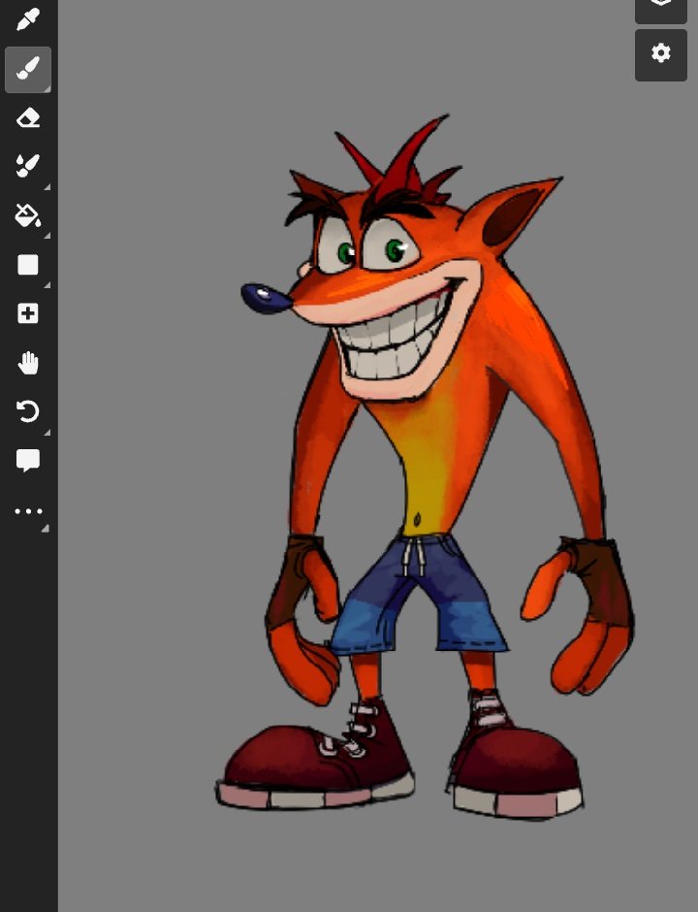Click the Undo arrow icon

[28, 411]
